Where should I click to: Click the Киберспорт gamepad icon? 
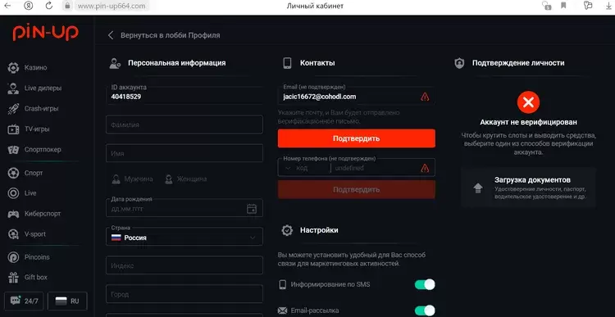(x=13, y=214)
